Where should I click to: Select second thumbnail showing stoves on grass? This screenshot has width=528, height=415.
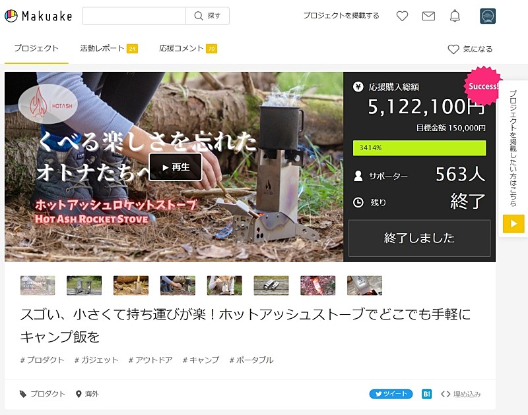[84, 285]
